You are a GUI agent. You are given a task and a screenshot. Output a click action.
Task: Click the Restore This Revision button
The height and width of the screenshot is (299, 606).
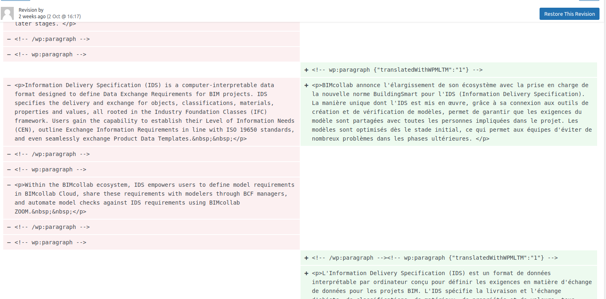click(x=569, y=14)
